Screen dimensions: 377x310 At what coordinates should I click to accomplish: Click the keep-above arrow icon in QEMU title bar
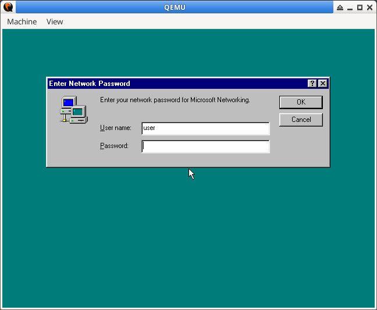tap(340, 8)
